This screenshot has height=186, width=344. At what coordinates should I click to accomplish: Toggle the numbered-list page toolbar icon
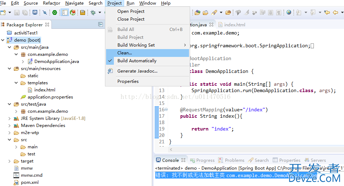[65, 12]
